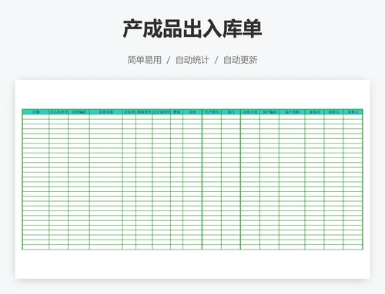The width and height of the screenshot is (385, 294).
Task: Click the 自动更新 subtitle text
Action: tap(240, 60)
